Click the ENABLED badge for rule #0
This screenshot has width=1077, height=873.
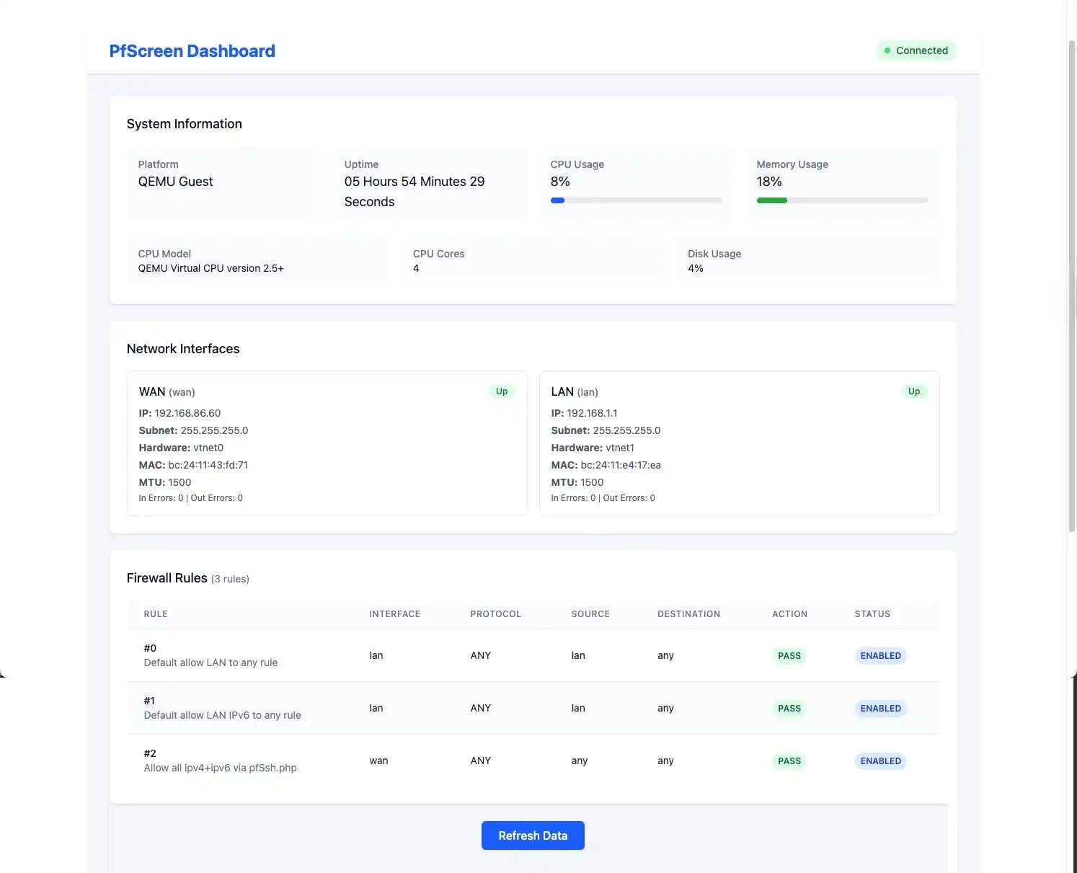click(x=880, y=656)
